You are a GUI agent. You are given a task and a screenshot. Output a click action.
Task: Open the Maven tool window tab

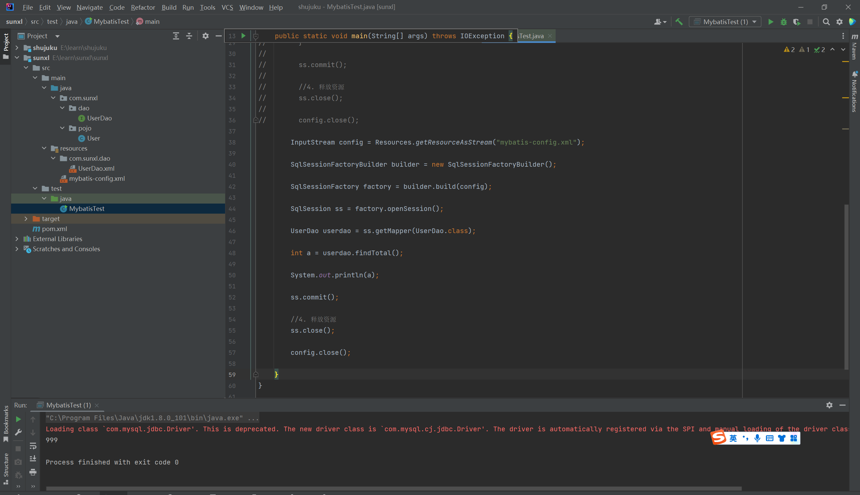[x=854, y=47]
